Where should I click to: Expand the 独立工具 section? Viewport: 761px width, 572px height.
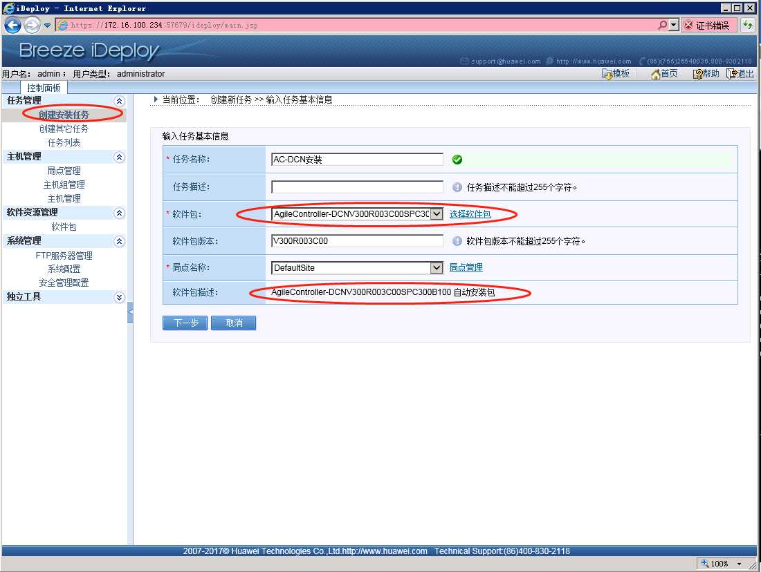click(x=119, y=297)
